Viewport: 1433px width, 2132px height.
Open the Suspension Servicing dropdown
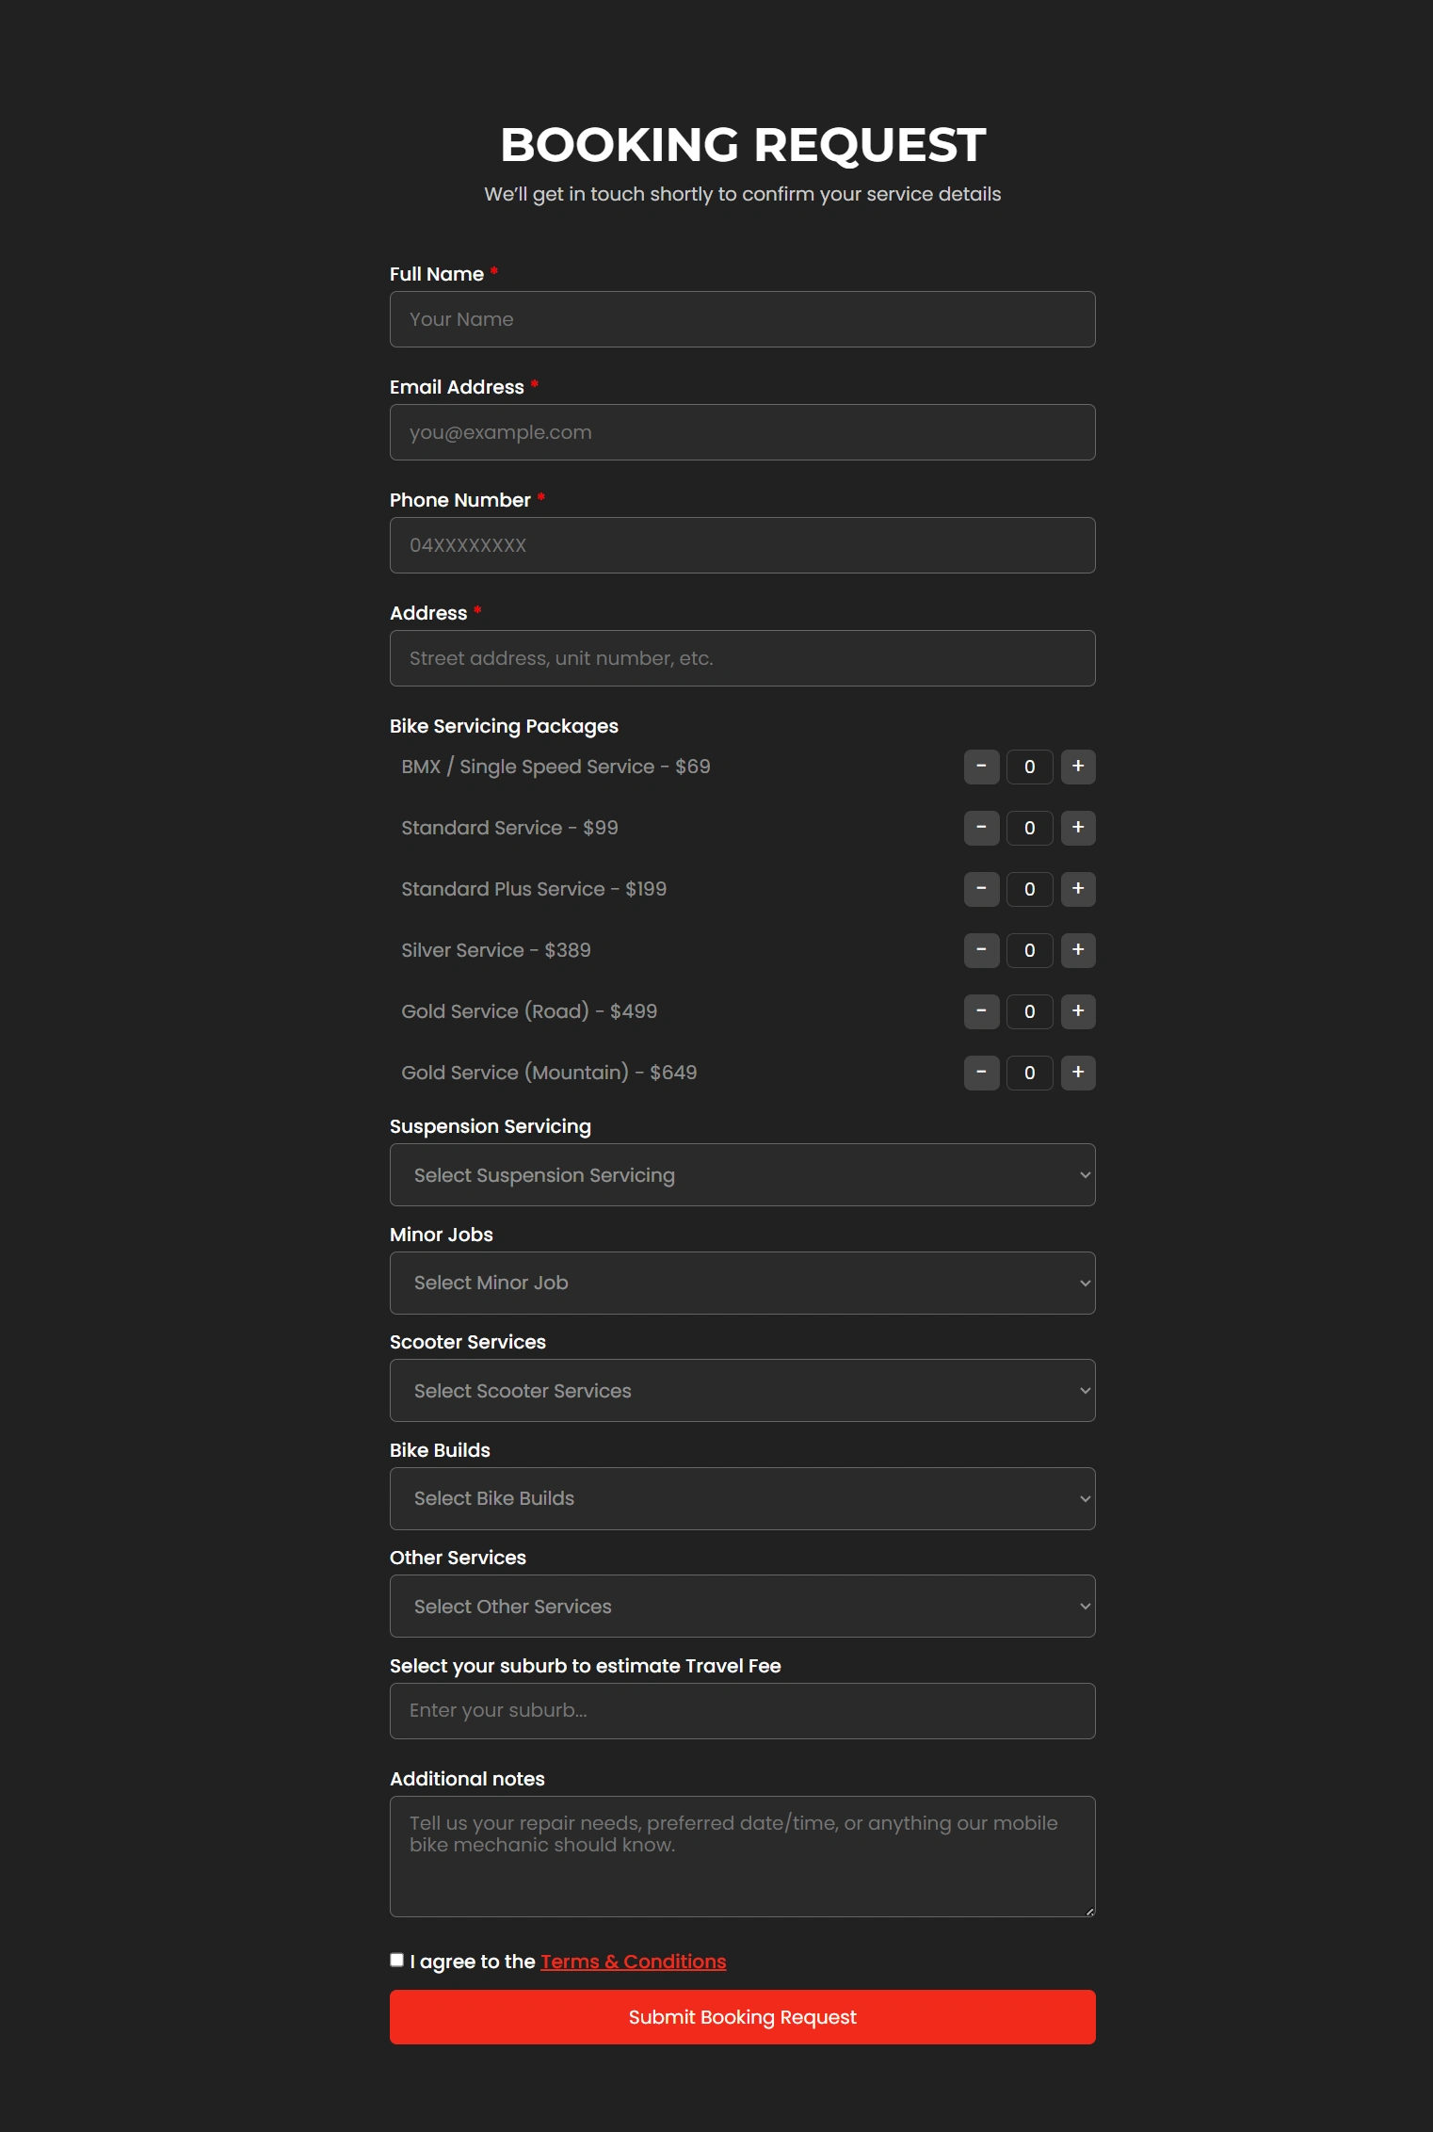point(742,1175)
